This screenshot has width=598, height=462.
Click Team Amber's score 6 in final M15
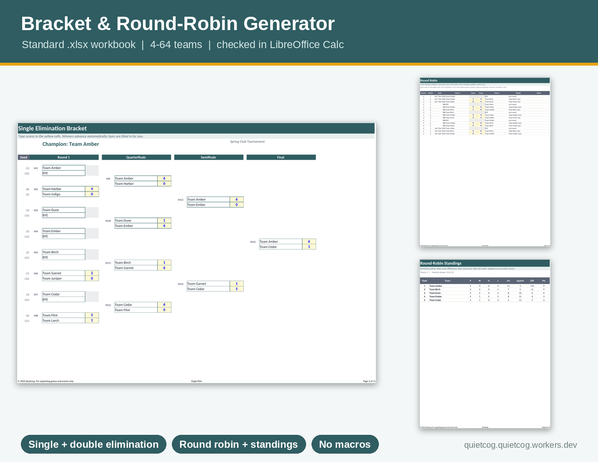click(309, 241)
